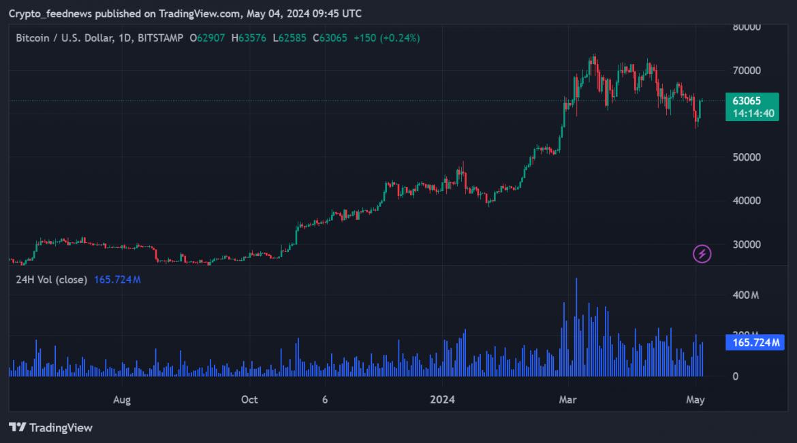Viewport: 797px width, 443px height.
Task: Click the +150 (+0.24%) change value
Action: coord(386,38)
